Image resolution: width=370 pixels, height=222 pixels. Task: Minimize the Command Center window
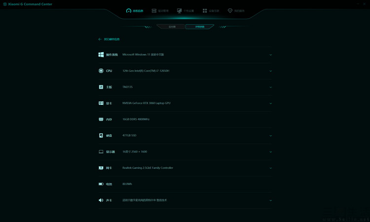pyautogui.click(x=358, y=4)
